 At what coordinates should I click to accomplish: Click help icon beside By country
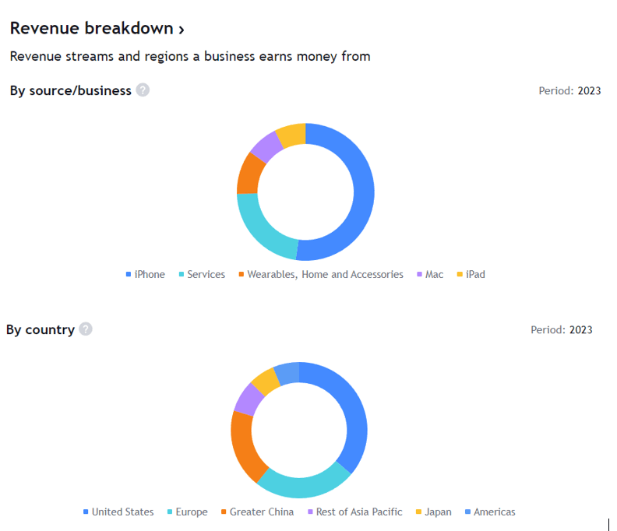(86, 329)
